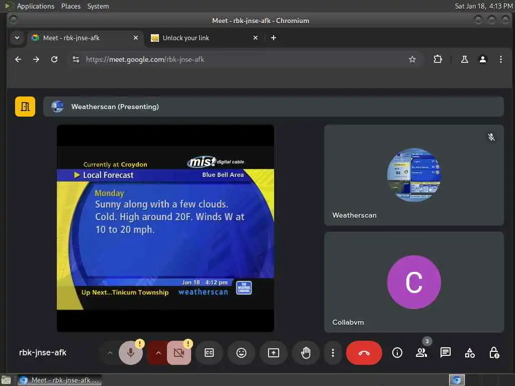Open the chat with everyone icon
The image size is (515, 386).
[x=446, y=353]
